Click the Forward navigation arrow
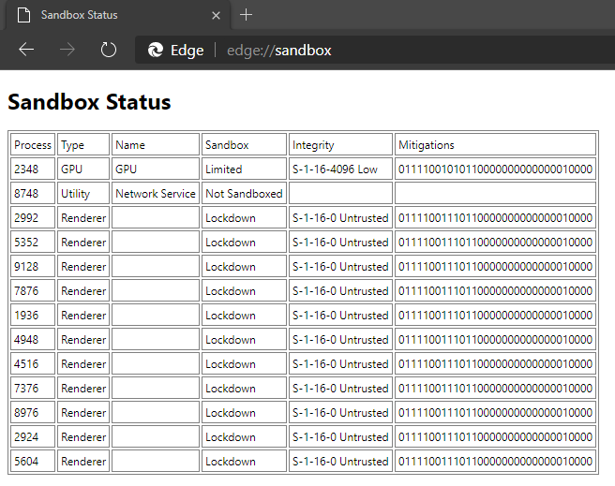 [x=67, y=50]
